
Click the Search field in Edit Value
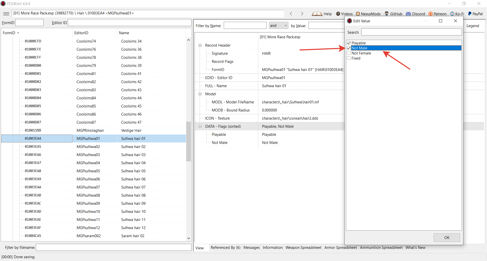(411, 32)
